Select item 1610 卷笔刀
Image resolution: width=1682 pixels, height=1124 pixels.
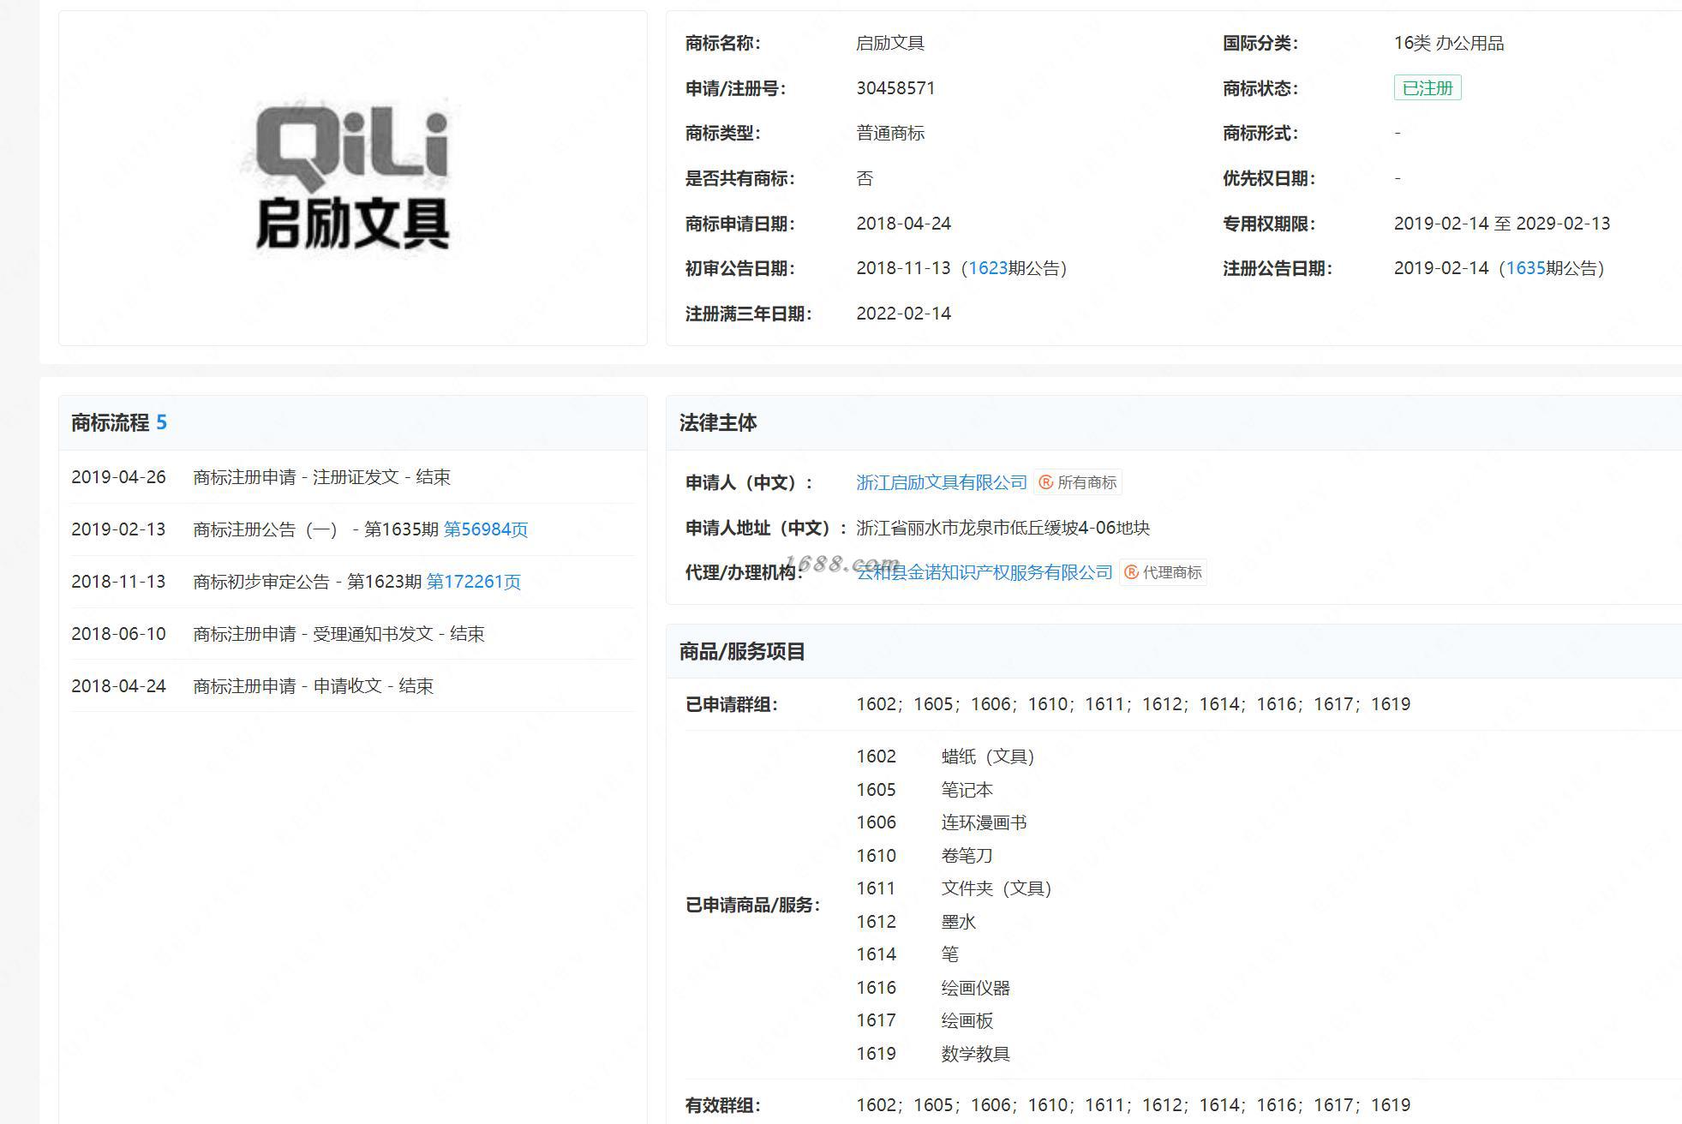coord(925,856)
